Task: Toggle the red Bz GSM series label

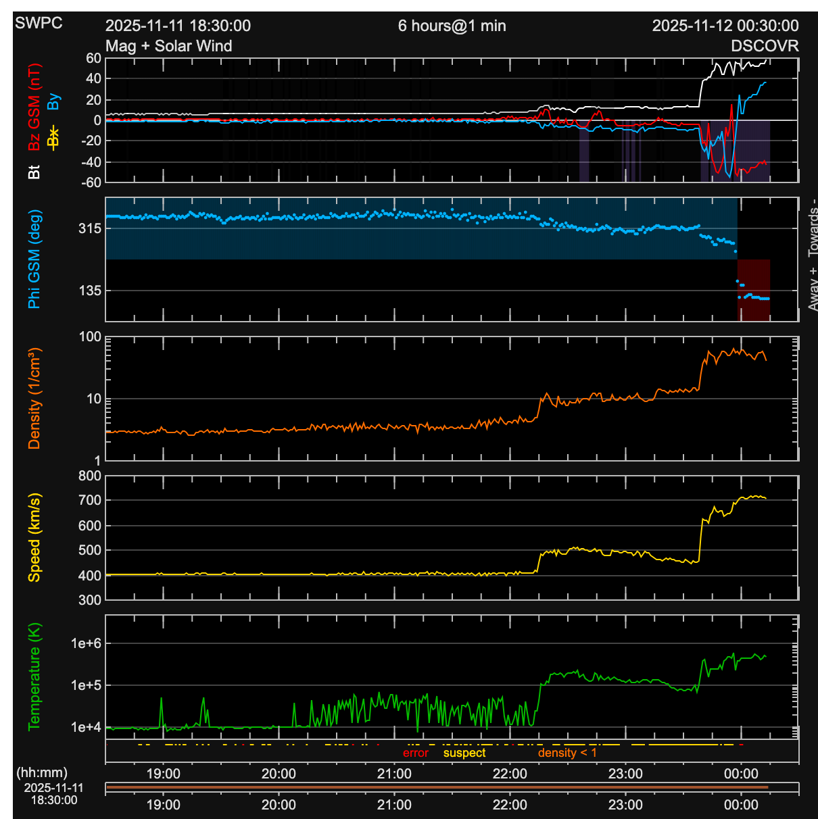Action: click(34, 107)
